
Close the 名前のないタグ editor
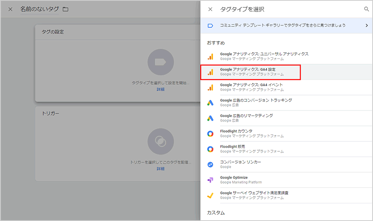tap(10, 9)
